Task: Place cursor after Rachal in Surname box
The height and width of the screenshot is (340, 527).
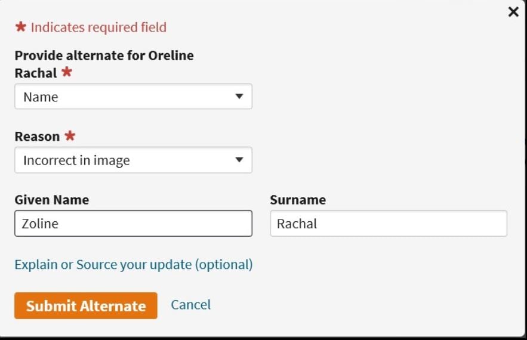Action: pyautogui.click(x=318, y=224)
